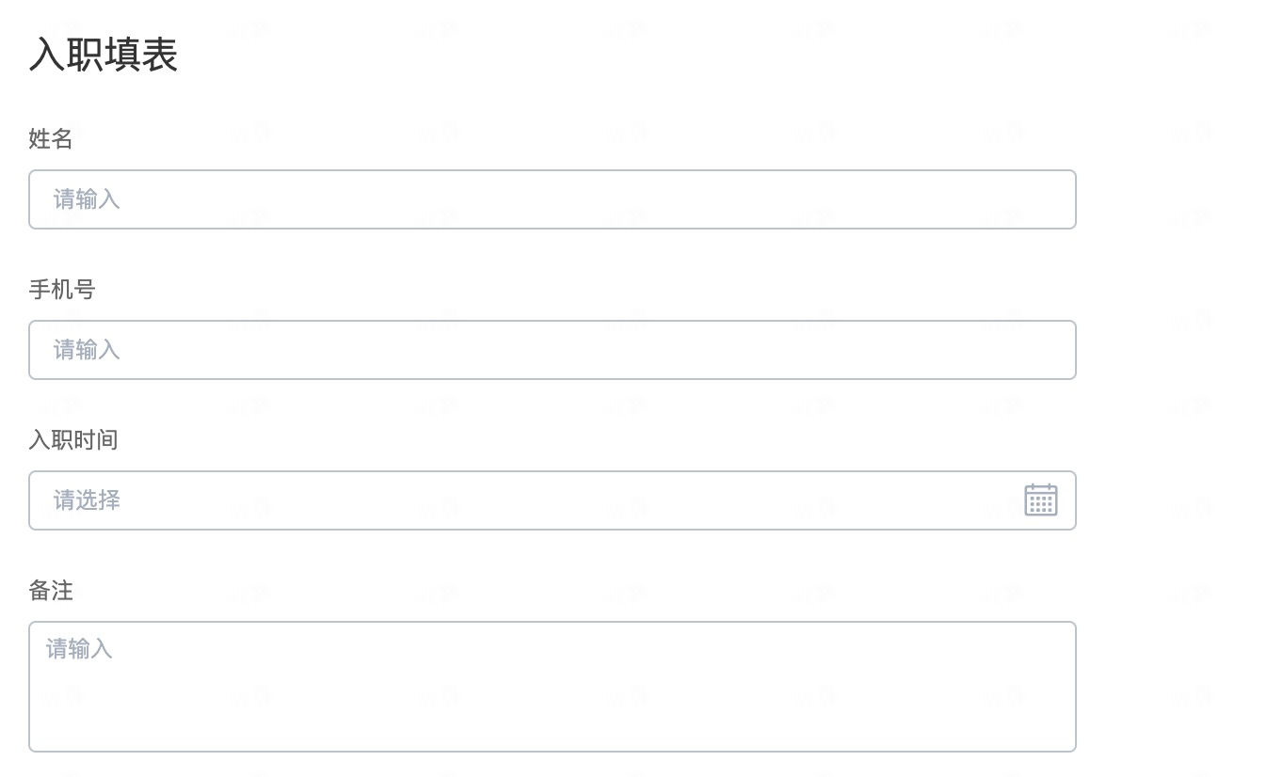Click the 入职时间 field label
This screenshot has width=1267, height=777.
[73, 440]
